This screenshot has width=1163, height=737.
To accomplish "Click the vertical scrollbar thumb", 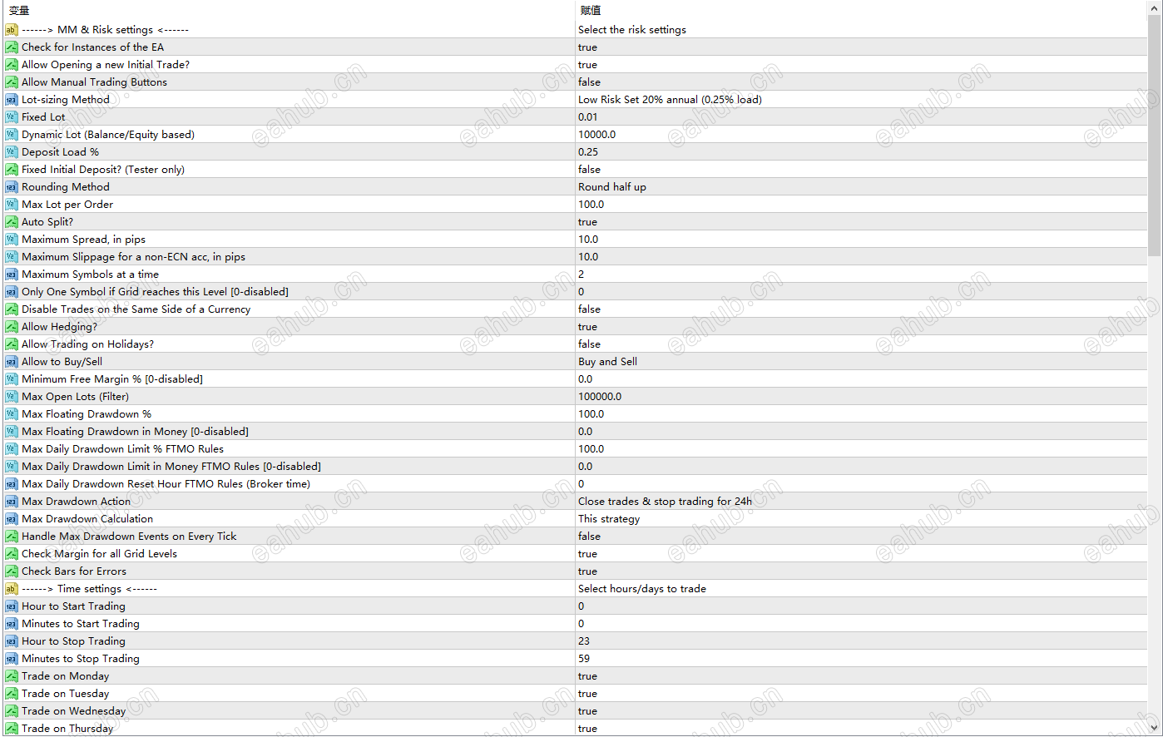I will pos(1155,135).
